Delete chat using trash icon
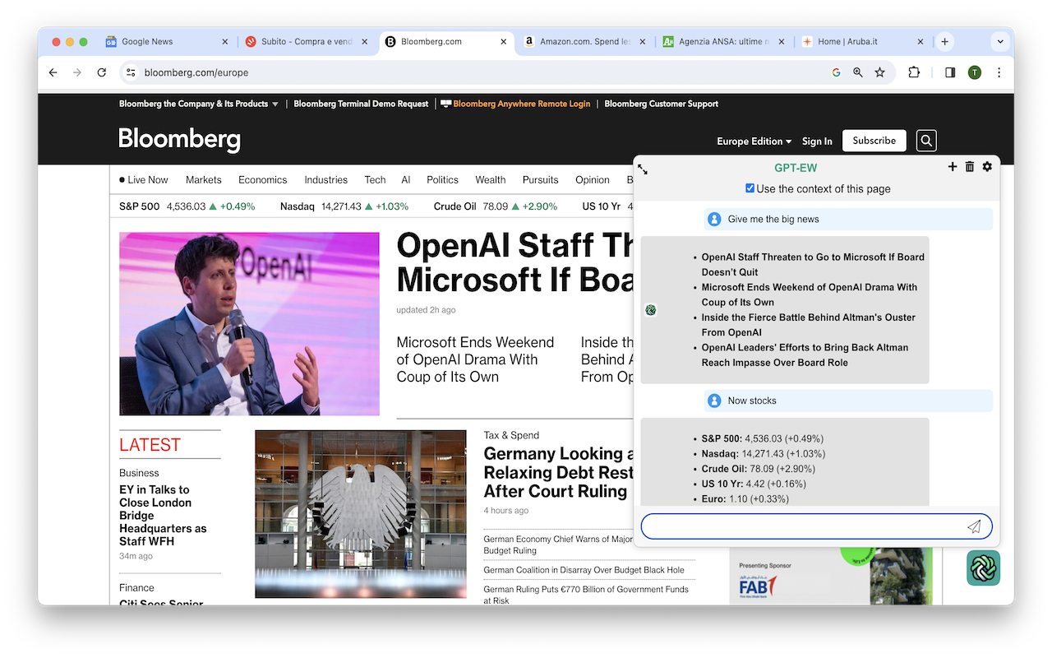 970,167
